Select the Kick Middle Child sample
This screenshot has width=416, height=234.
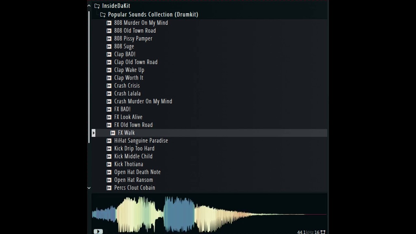click(133, 156)
